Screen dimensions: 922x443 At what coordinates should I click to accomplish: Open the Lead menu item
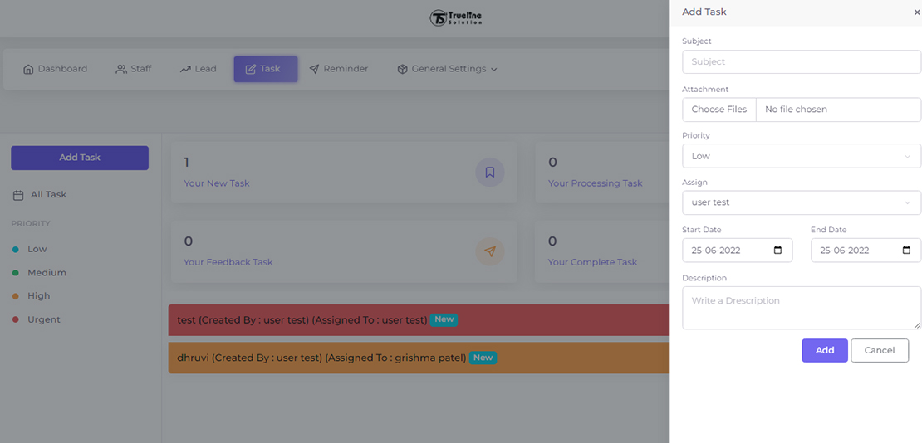tap(199, 70)
